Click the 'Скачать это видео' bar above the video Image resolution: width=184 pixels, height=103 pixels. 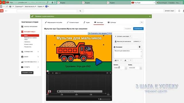(100, 33)
